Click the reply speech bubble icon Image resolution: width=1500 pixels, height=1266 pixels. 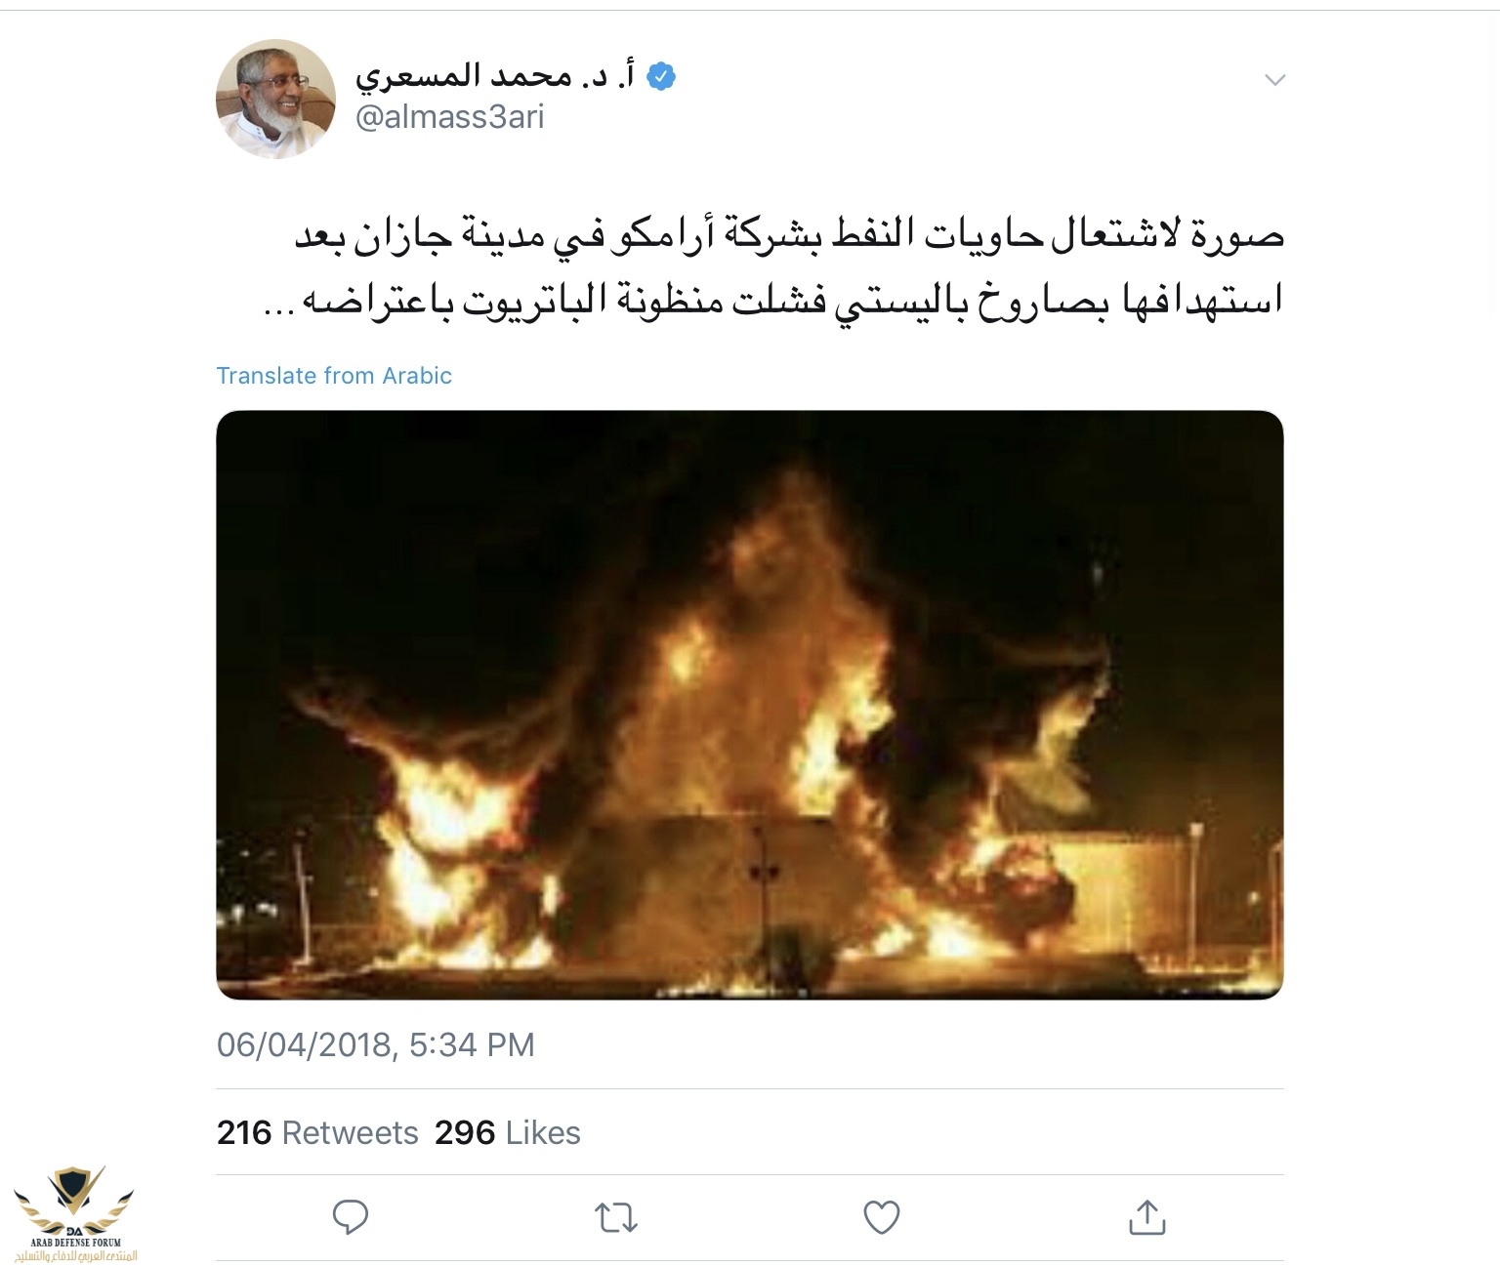(351, 1217)
